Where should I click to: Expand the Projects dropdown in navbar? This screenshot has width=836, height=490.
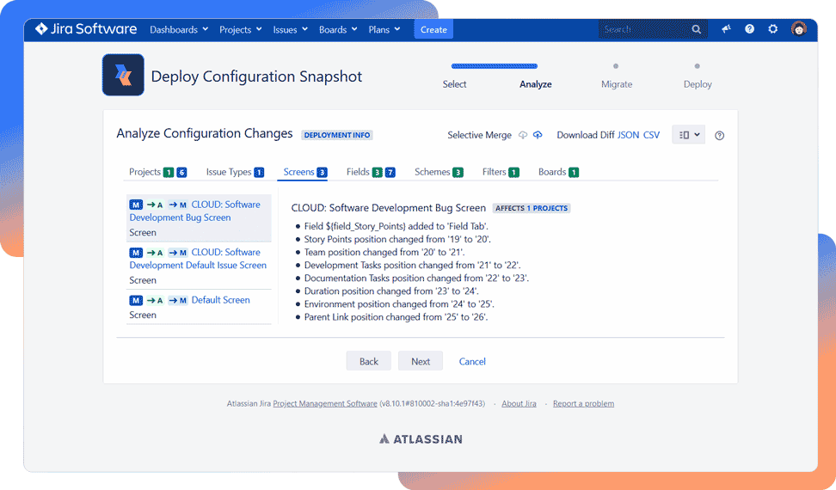240,29
